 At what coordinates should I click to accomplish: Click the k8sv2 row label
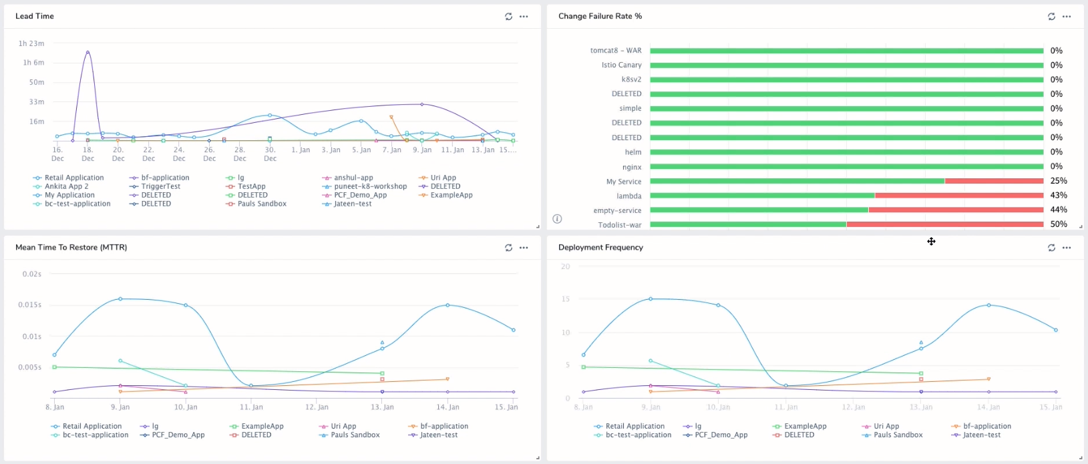(x=631, y=79)
